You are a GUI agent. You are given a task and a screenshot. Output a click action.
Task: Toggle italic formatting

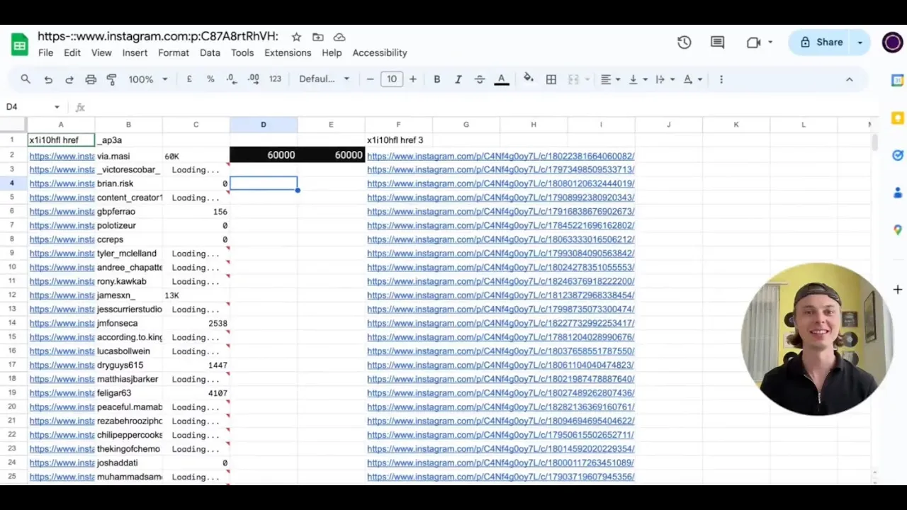click(x=458, y=79)
